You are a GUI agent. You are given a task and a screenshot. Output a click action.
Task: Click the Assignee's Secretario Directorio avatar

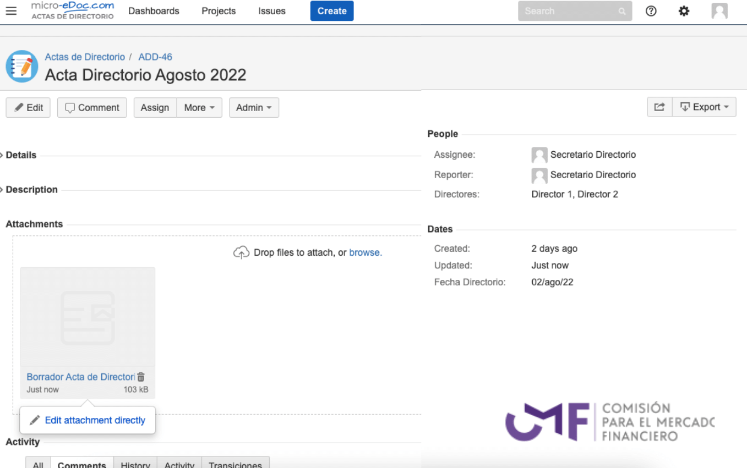539,155
